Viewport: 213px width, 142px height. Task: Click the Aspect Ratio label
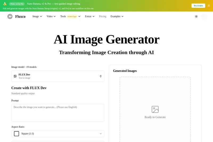point(18,127)
